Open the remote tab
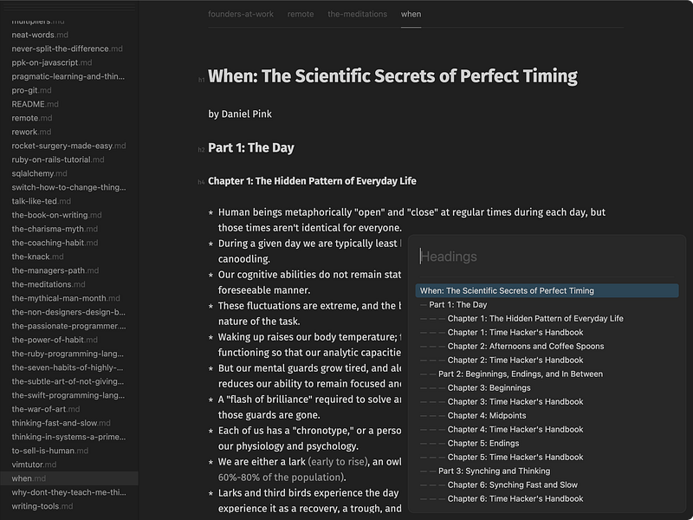Screen dimensions: 693x520 point(301,14)
